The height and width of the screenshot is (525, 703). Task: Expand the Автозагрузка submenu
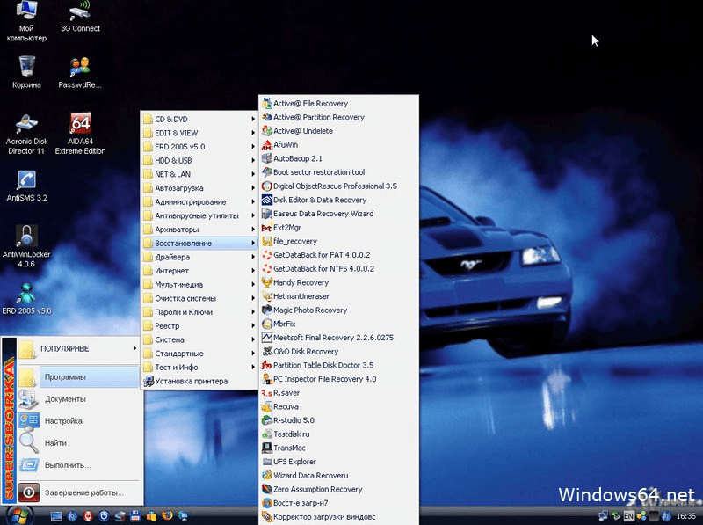coord(199,188)
